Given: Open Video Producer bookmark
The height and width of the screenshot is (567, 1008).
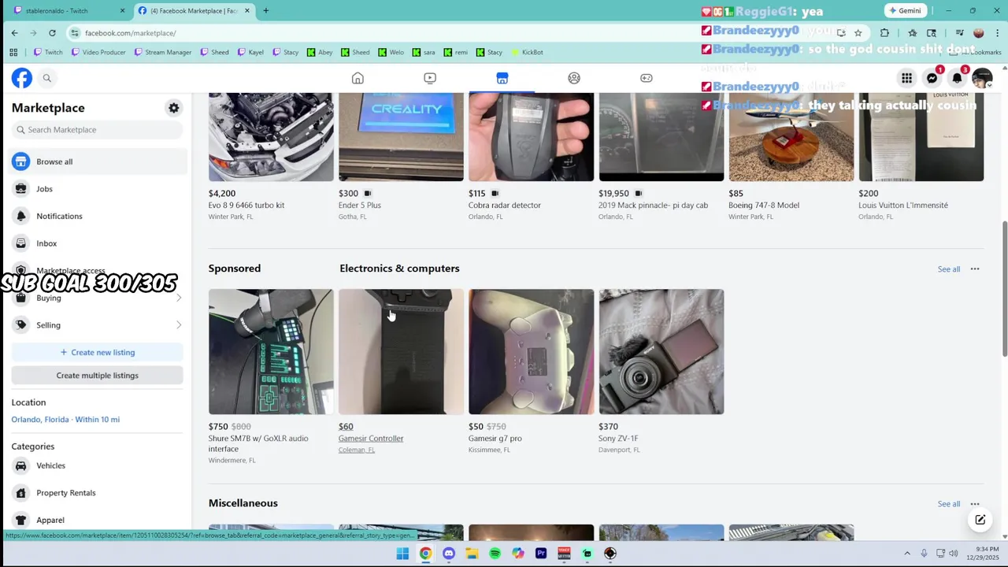Looking at the screenshot, I should [x=98, y=52].
